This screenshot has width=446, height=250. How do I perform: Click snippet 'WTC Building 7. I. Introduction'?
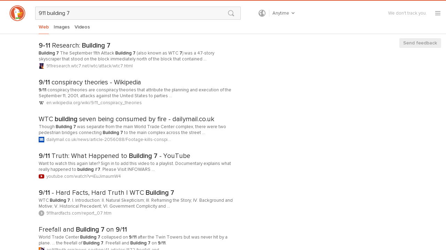point(136,203)
